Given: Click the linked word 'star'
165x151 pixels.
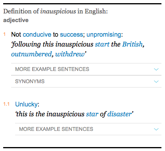Looking at the screenshot, I should pos(92,114).
